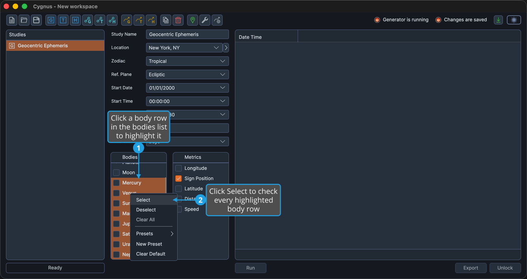This screenshot has width=527, height=279.
Task: Click the blue boxed H study icon
Action: (75, 20)
